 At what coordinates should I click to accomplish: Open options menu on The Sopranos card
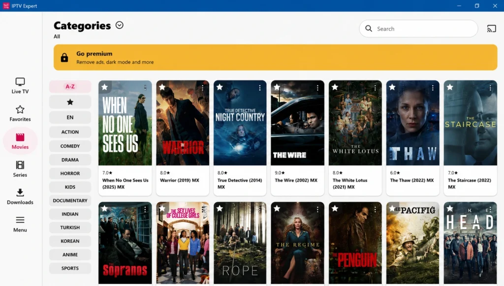coord(145,209)
